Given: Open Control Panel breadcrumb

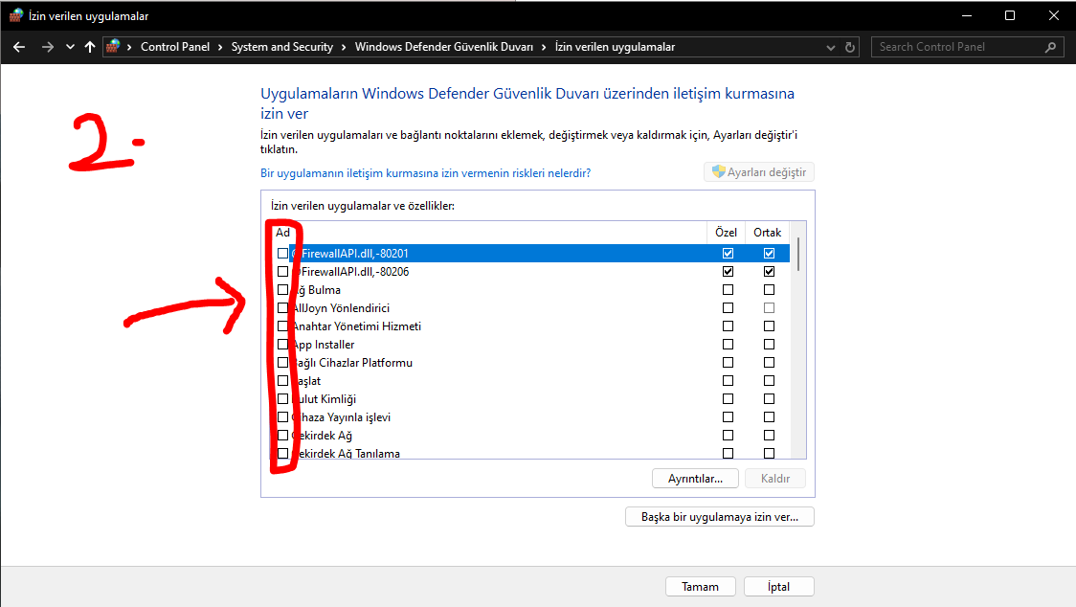Looking at the screenshot, I should tap(175, 47).
